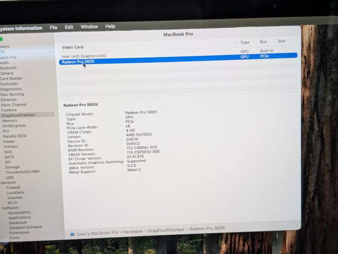Screen dimensions: 338x254
Task: Select Parallel SCSI in sidebar
Action: [x=15, y=136]
